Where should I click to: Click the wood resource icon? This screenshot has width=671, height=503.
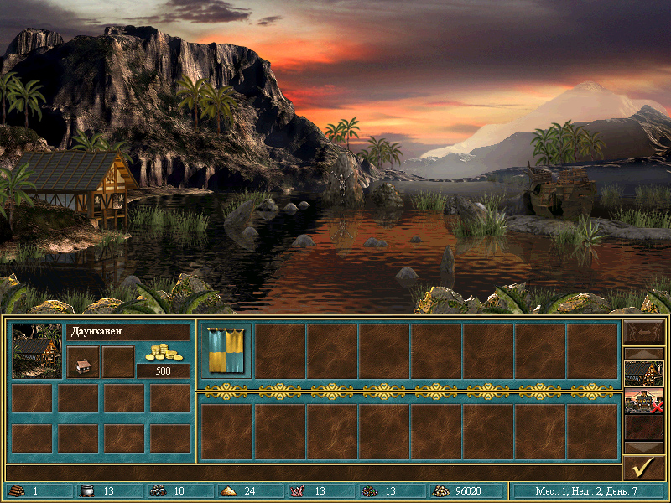[17, 491]
